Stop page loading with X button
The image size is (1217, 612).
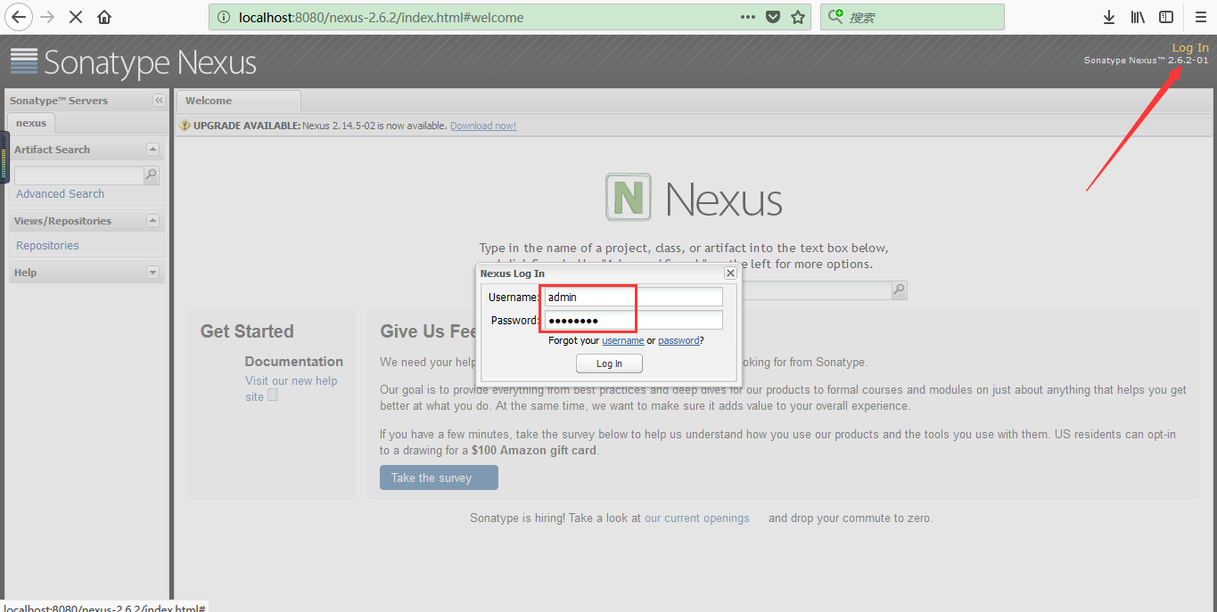[76, 17]
